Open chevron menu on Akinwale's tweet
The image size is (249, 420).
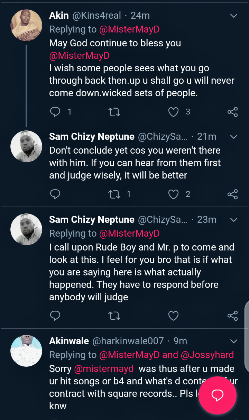pyautogui.click(x=234, y=341)
